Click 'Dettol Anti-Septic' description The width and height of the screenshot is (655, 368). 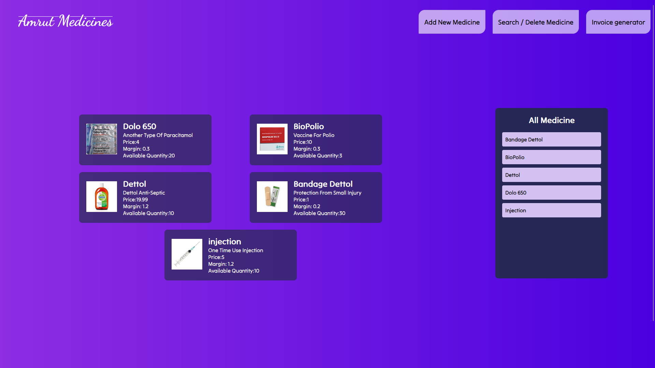144,193
